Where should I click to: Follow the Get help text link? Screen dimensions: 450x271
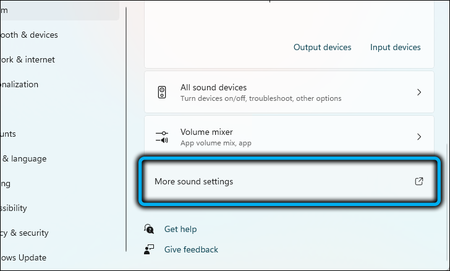click(x=180, y=229)
